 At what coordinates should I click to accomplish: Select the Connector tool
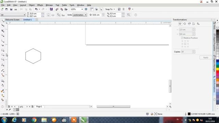pos(2,75)
